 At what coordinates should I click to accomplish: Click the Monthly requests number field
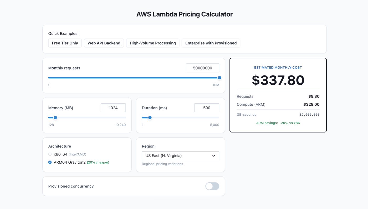[202, 68]
